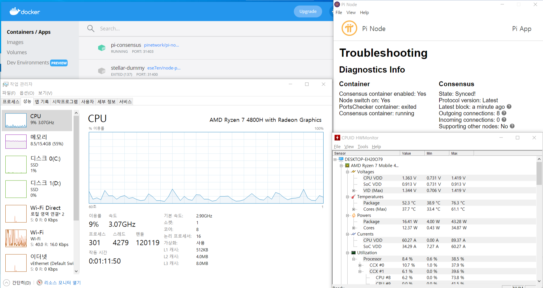
Task: Collapse the Temperatures tree node
Action: point(348,197)
